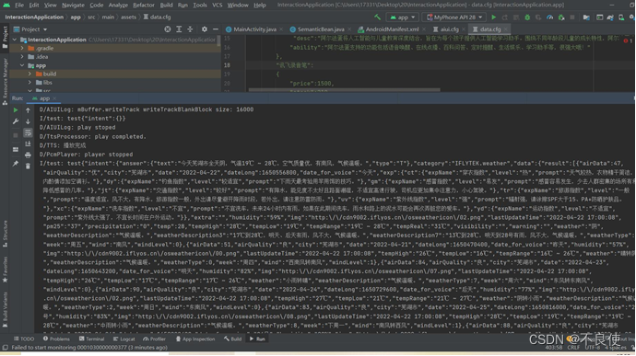This screenshot has height=356, width=636.
Task: Toggle Project tool window sidebar button
Action: pyautogui.click(x=5, y=38)
